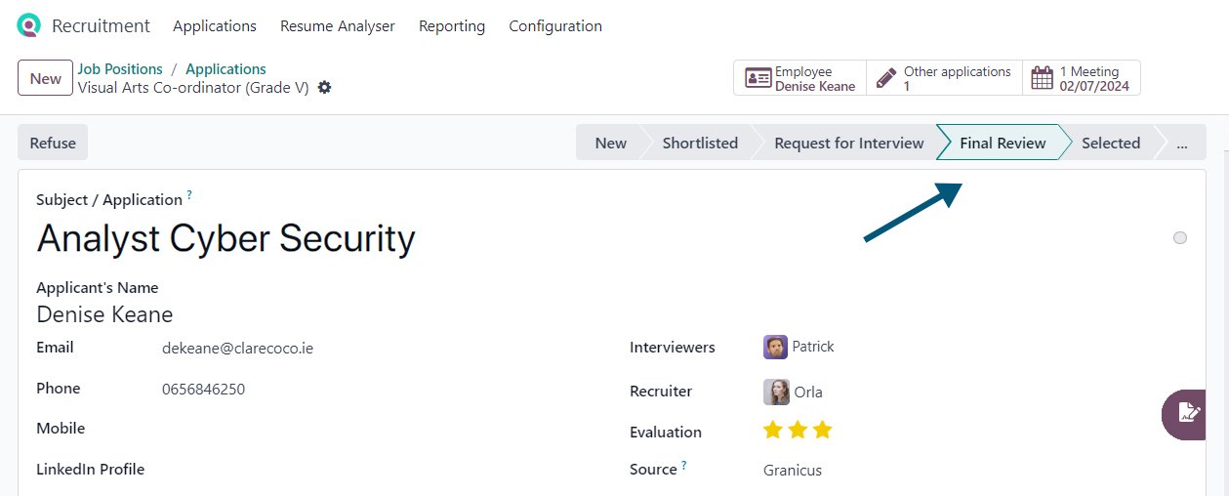Viewport: 1229px width, 496px height.
Task: Open the Reporting menu
Action: click(x=452, y=26)
